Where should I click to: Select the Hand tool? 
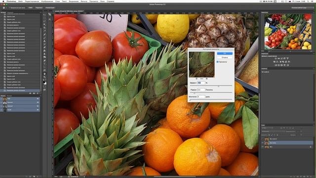(44, 74)
